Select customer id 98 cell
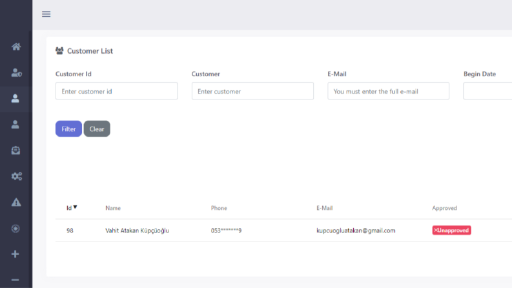This screenshot has width=512, height=288. [70, 231]
